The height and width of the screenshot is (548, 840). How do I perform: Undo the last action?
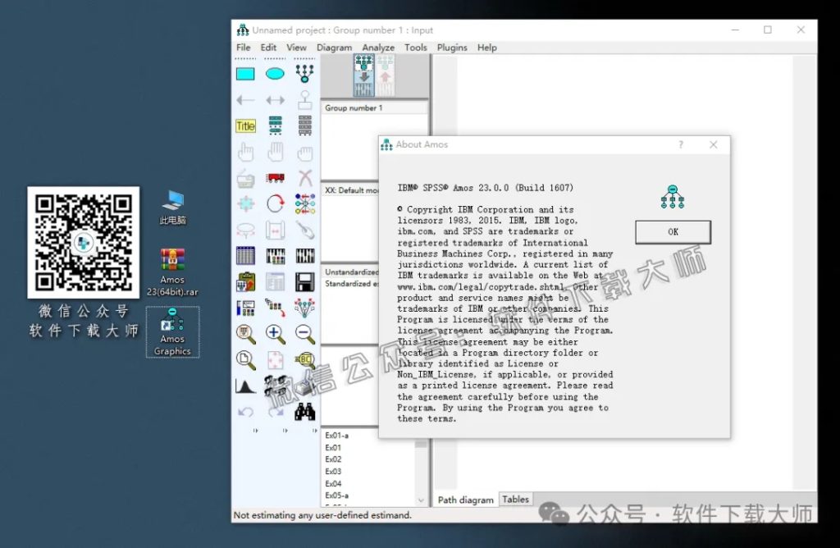(x=246, y=411)
